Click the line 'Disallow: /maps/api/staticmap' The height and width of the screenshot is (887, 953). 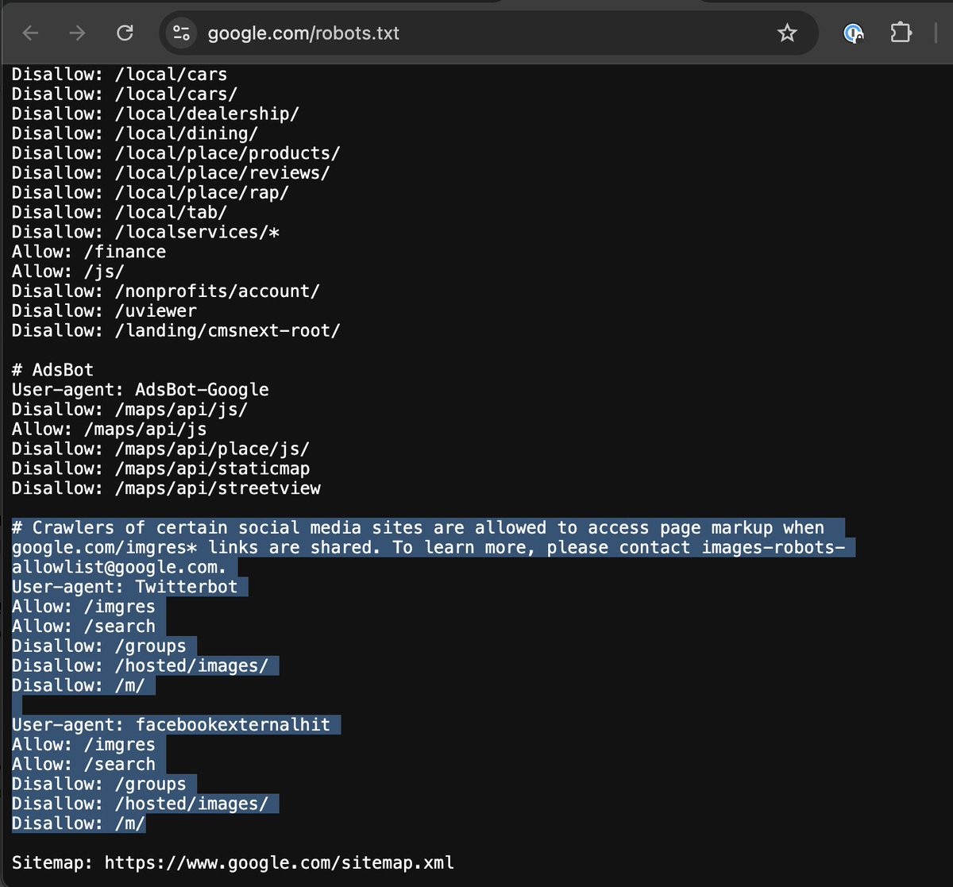pyautogui.click(x=160, y=469)
